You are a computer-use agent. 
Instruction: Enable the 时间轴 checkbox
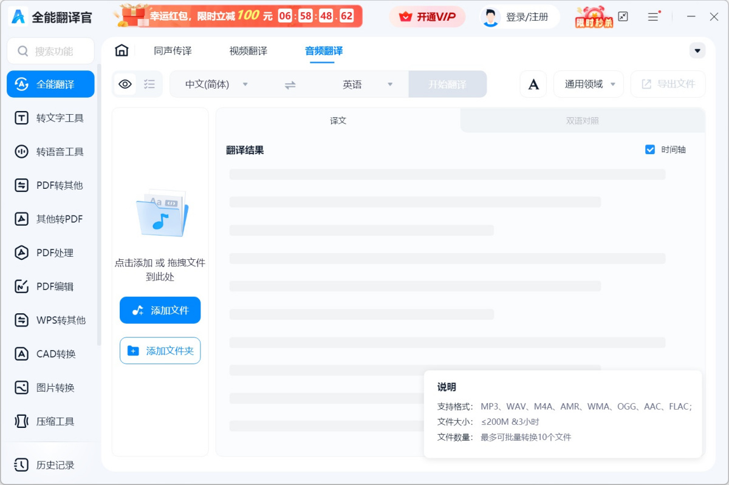[650, 149]
